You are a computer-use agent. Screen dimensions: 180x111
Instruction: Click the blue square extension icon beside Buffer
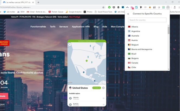tap(123, 7)
